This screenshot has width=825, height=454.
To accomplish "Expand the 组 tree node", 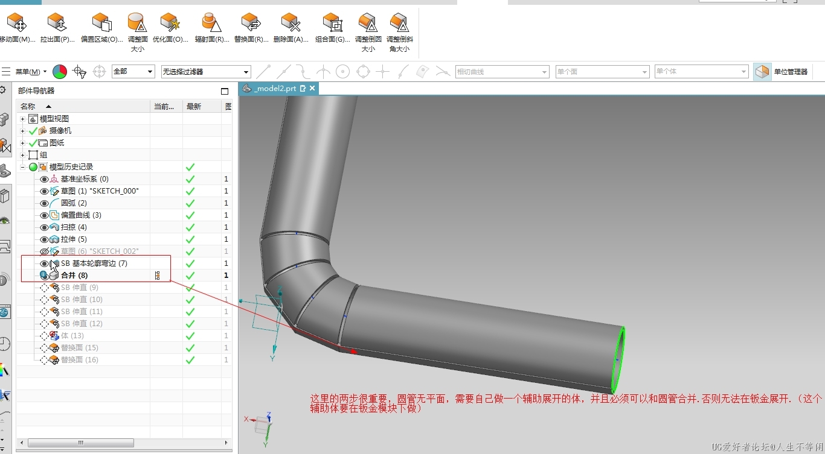I will click(23, 155).
